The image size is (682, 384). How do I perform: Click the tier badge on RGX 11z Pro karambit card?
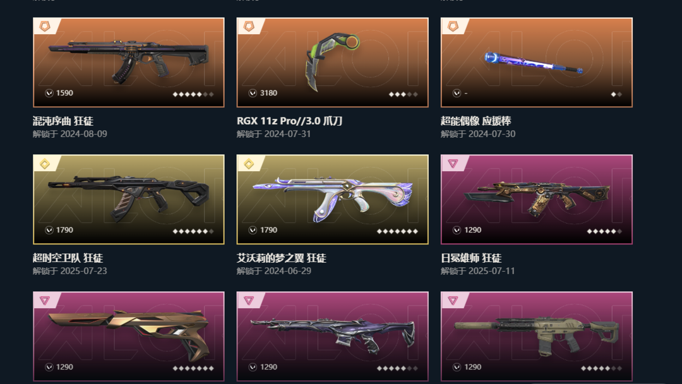[x=249, y=27]
